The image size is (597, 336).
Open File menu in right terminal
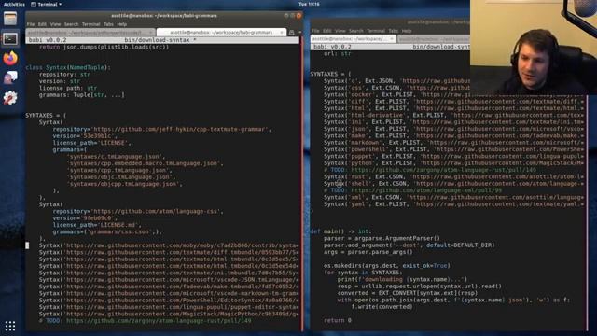click(x=315, y=31)
